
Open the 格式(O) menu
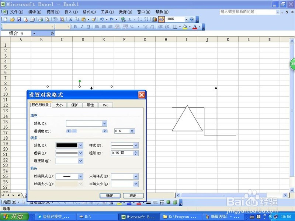89,12
